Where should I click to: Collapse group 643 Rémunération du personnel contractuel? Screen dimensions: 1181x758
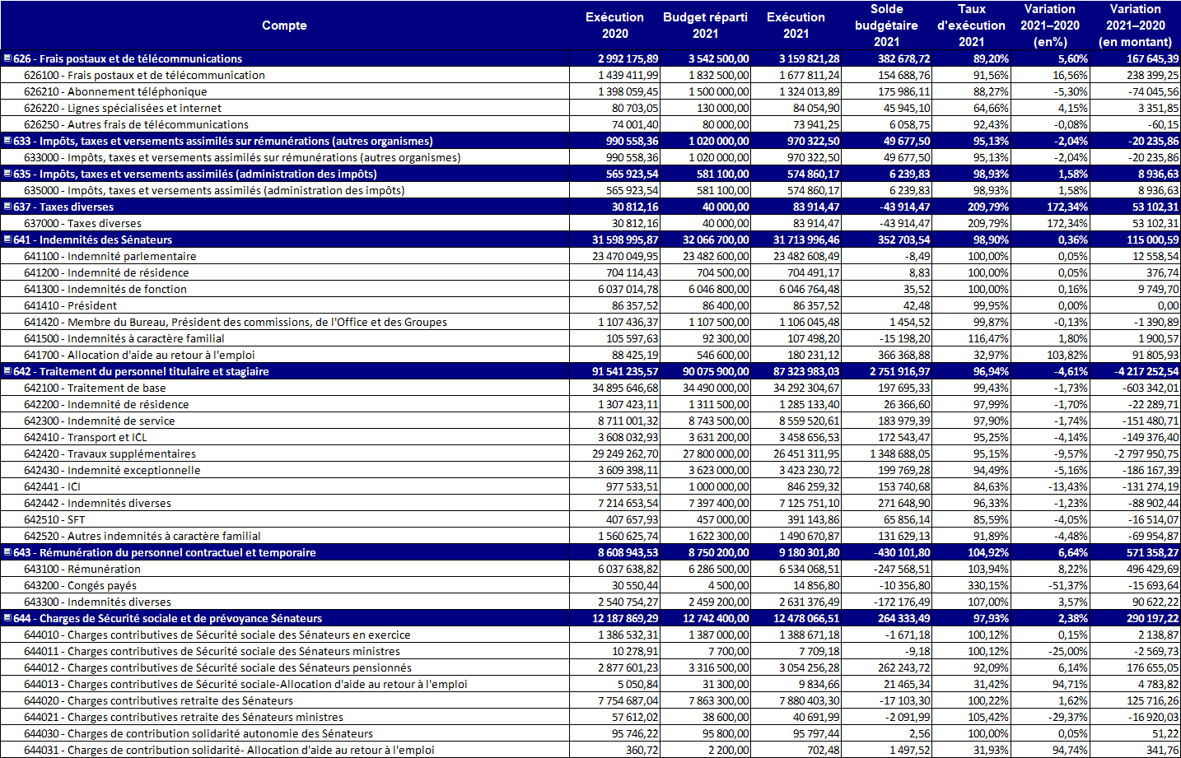(x=7, y=552)
